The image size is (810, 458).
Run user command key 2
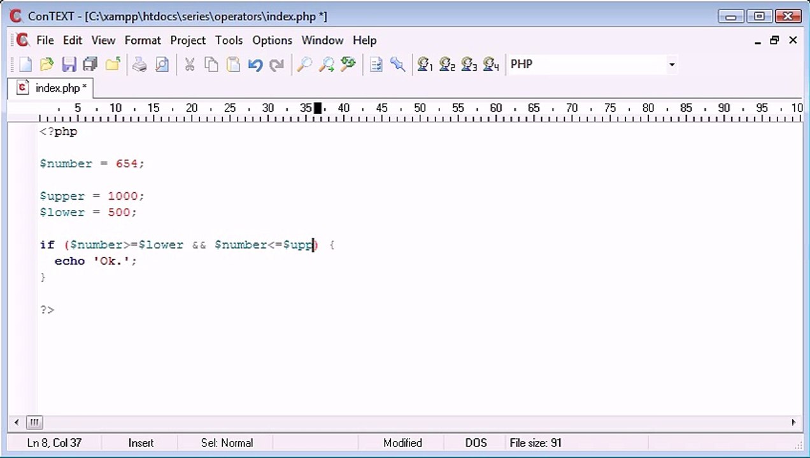(447, 64)
